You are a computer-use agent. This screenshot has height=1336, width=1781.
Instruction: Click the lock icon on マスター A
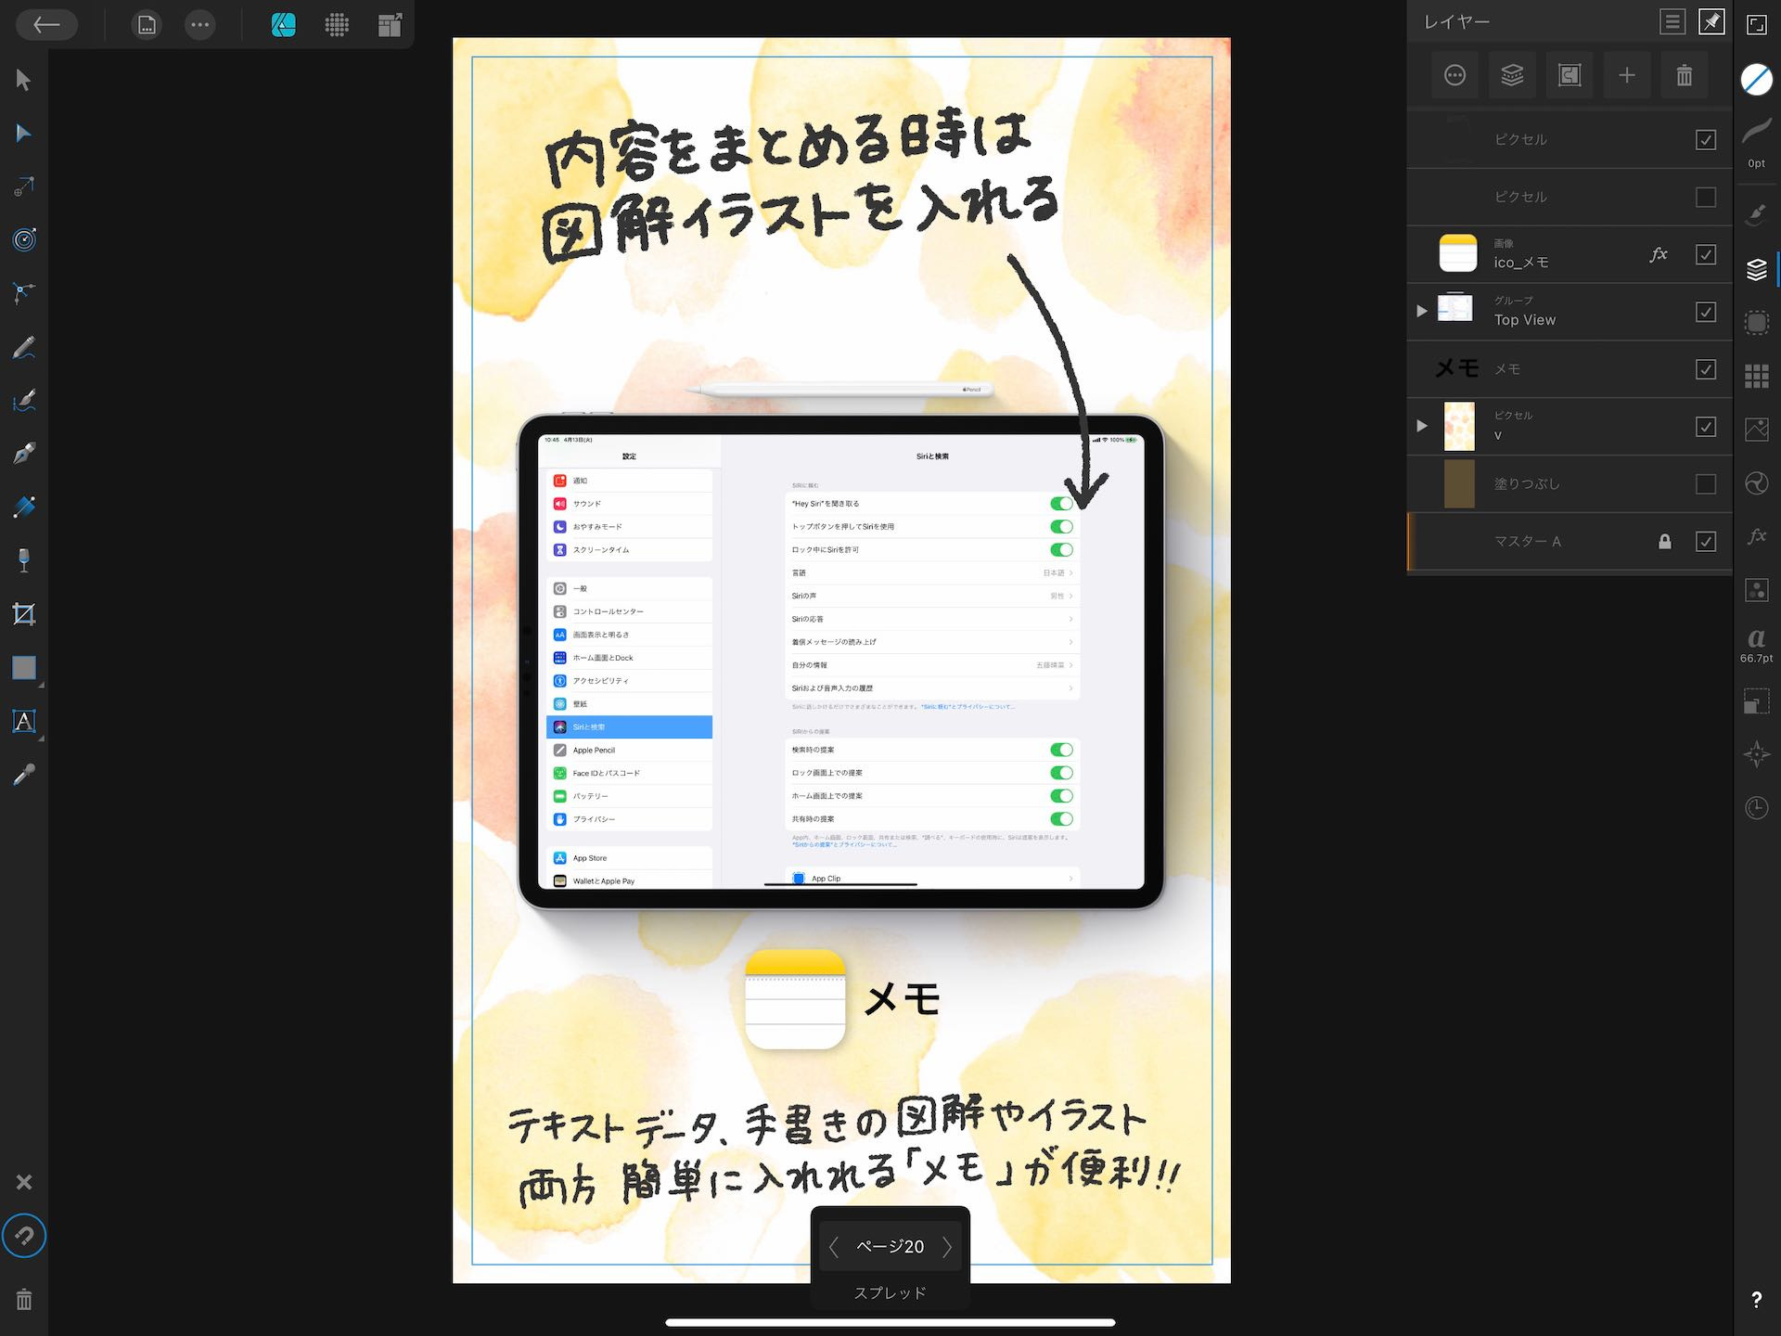[1665, 542]
